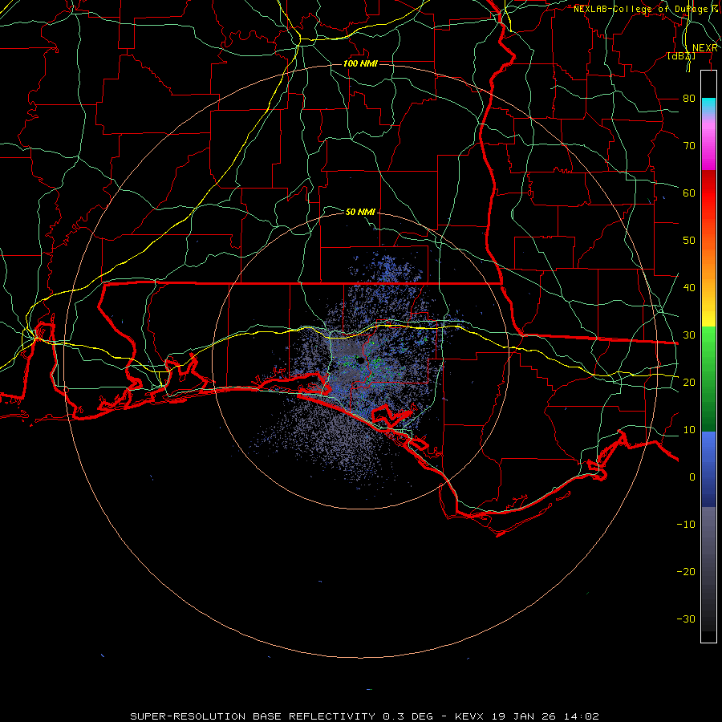Click the 70 dBZ scale label

point(689,145)
